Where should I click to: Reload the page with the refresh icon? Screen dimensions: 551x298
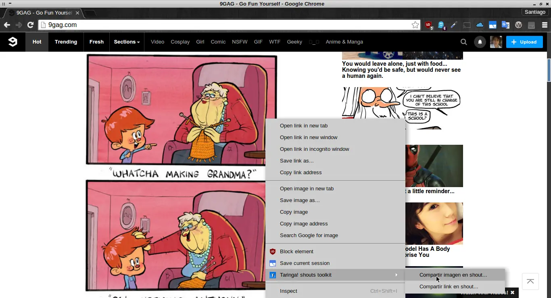pyautogui.click(x=30, y=25)
